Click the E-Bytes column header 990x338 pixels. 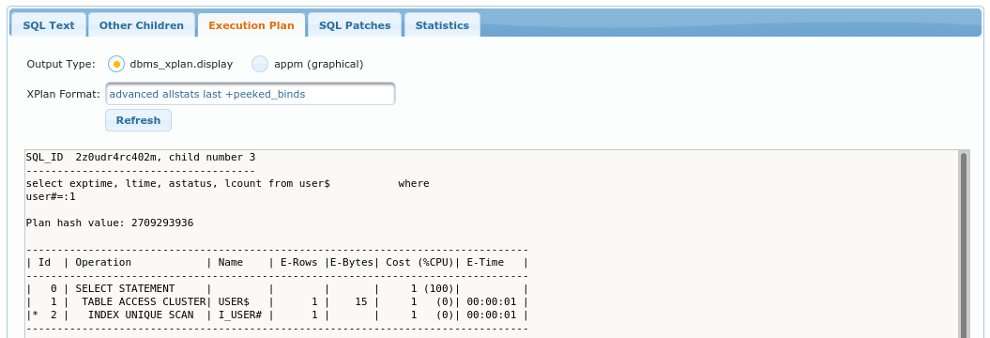point(351,262)
